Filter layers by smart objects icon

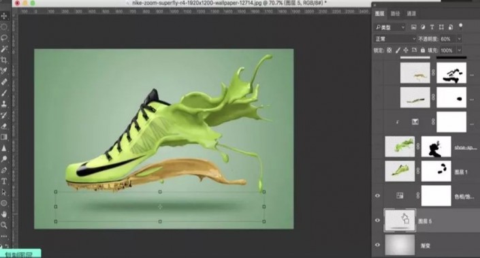[450, 27]
